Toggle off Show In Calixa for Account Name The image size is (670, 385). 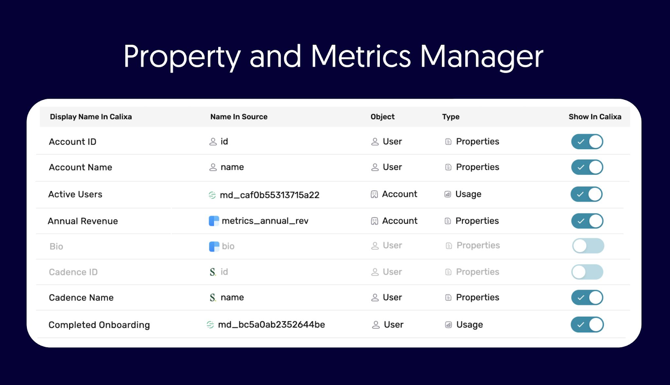pos(587,167)
